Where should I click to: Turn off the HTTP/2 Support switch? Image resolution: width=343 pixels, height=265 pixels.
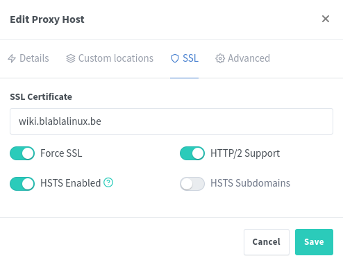(x=192, y=153)
